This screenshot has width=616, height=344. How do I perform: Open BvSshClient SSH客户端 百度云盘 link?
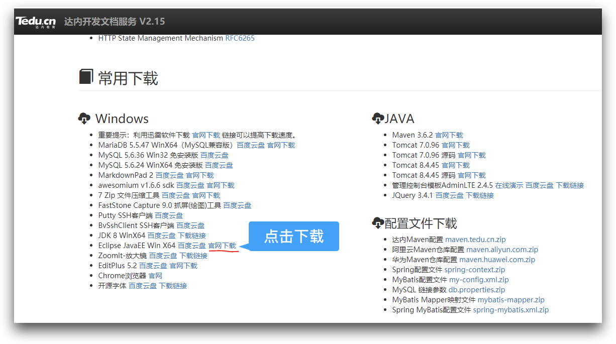[x=190, y=225]
